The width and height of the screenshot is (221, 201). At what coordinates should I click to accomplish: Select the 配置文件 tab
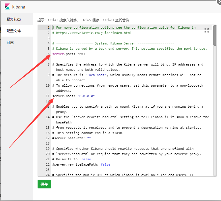click(x=17, y=31)
